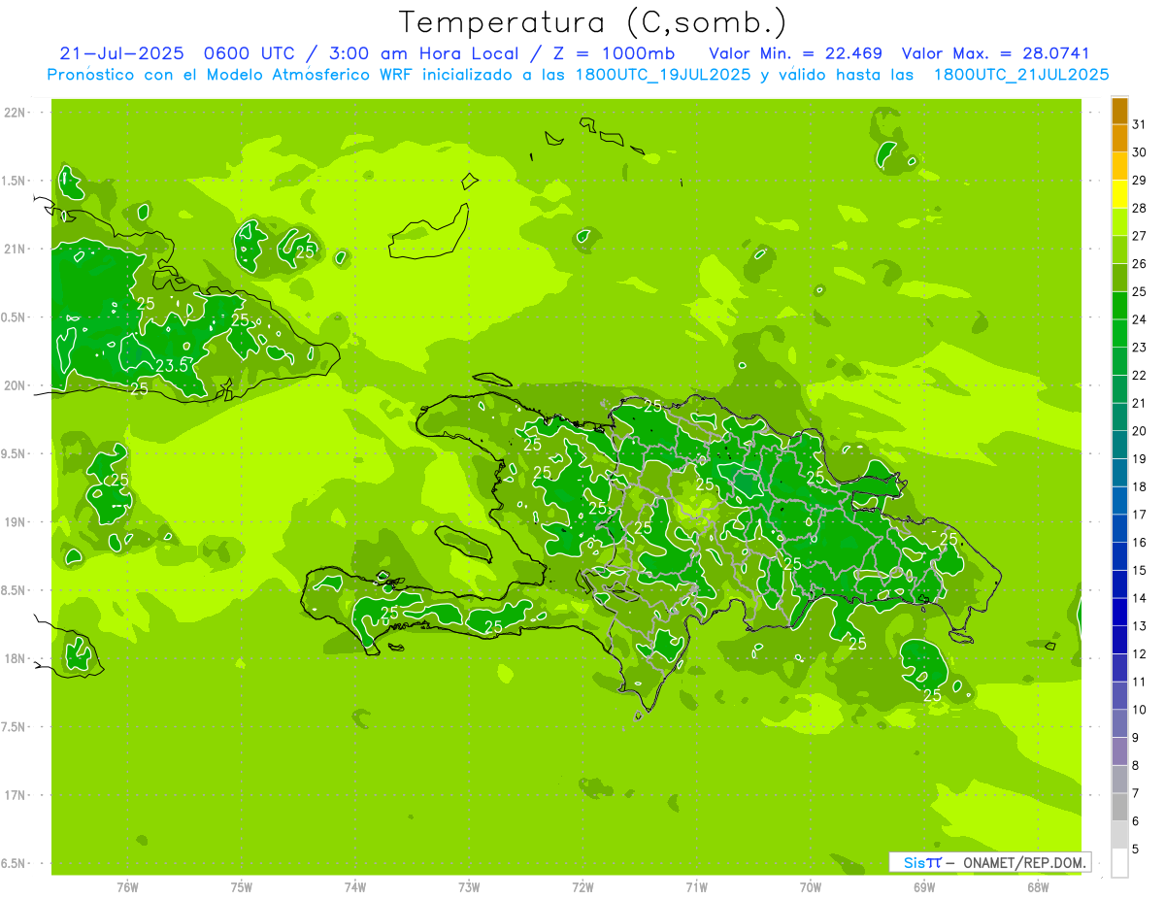Click the '17N' latitude axis label
The image size is (1165, 900).
tap(15, 795)
